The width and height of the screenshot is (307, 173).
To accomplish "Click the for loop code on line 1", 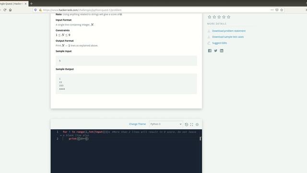I will (86, 132).
